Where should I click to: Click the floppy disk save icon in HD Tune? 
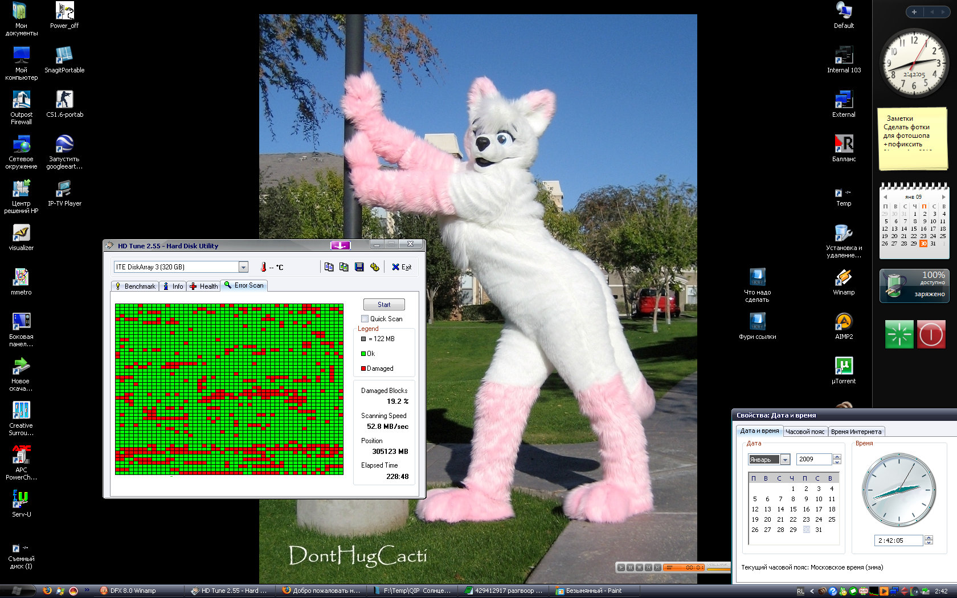tap(359, 267)
